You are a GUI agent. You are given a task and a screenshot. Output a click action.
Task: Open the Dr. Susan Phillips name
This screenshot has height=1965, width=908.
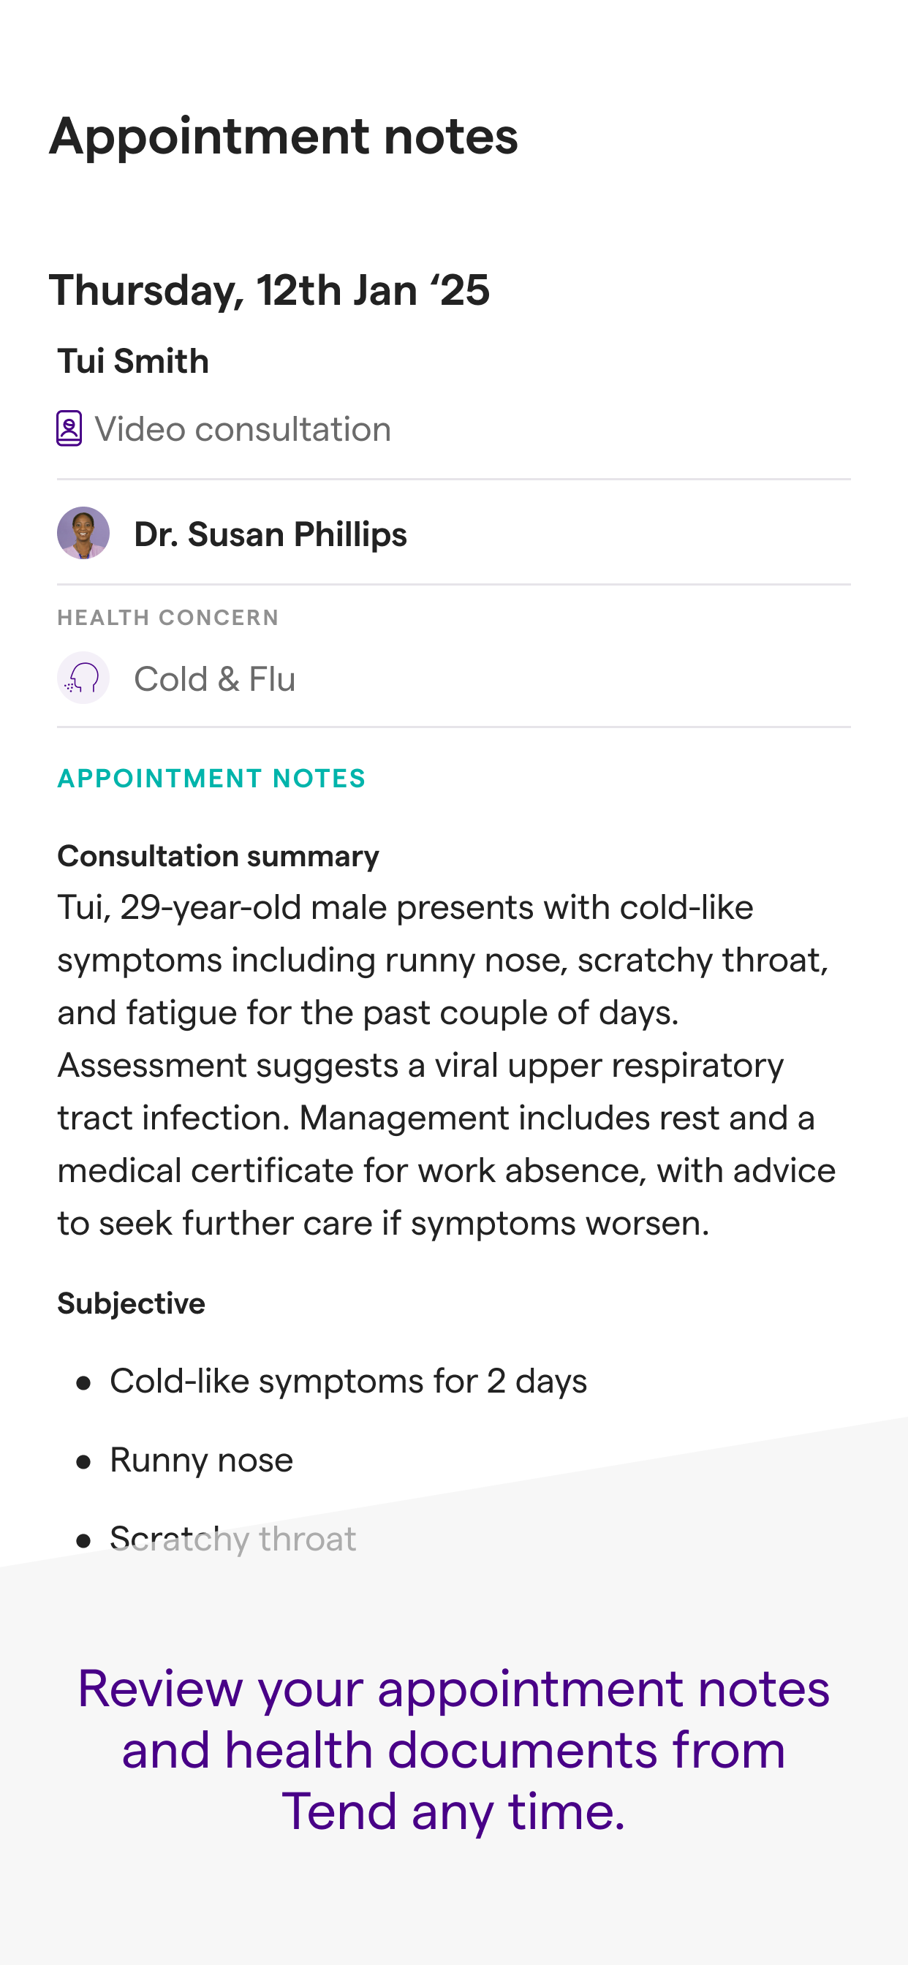coord(271,534)
